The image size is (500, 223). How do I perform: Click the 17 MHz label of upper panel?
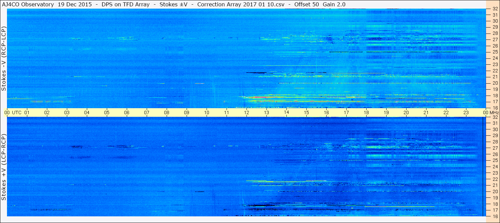pos(495,102)
